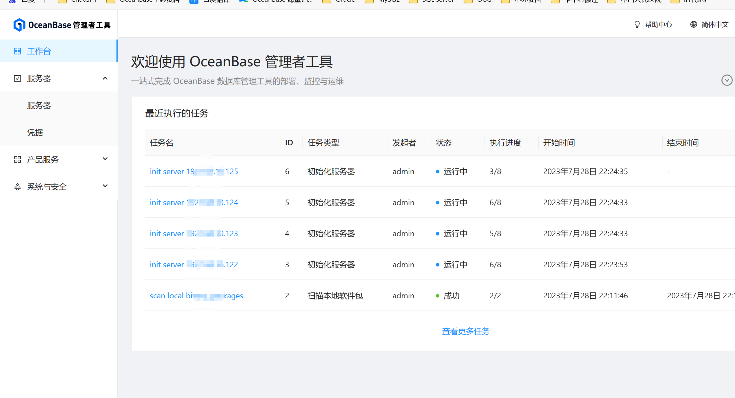Open task init server ending .123

pos(194,234)
